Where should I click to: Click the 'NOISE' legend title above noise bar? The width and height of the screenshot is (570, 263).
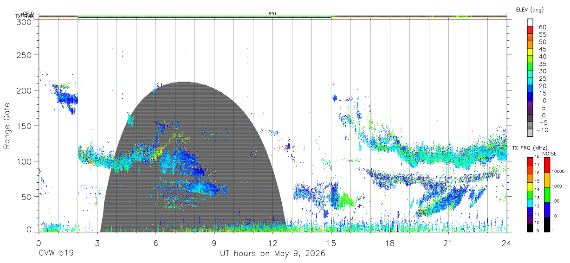coord(550,154)
